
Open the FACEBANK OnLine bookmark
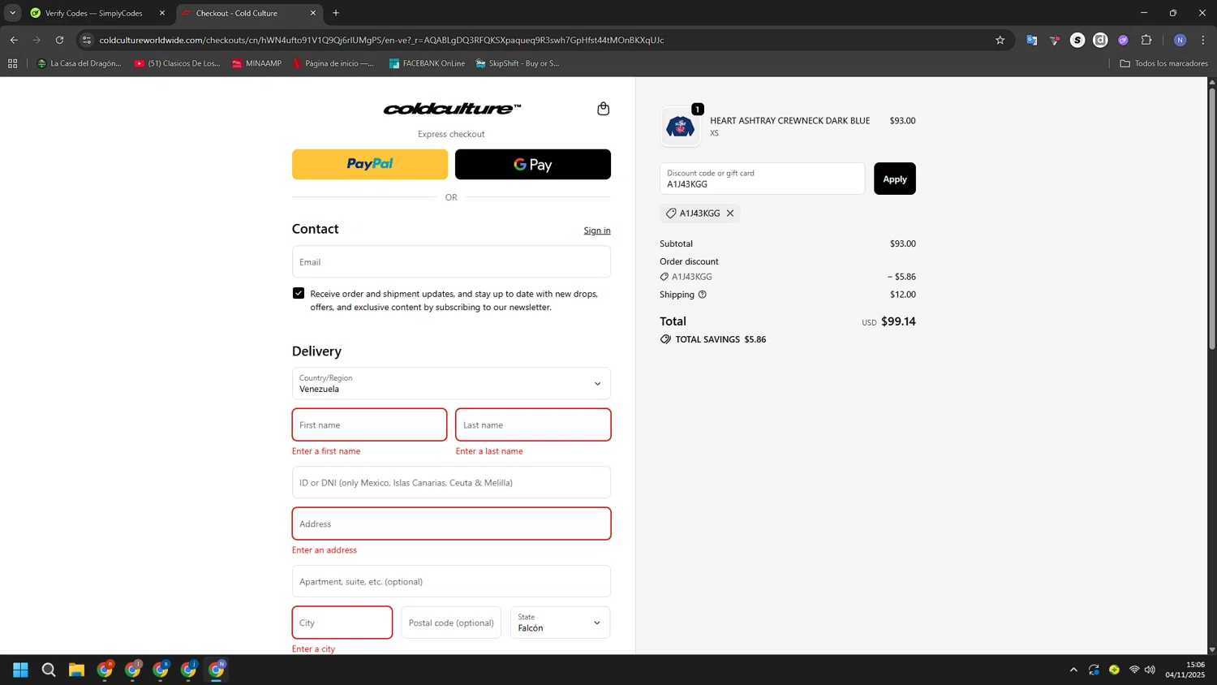tap(427, 63)
